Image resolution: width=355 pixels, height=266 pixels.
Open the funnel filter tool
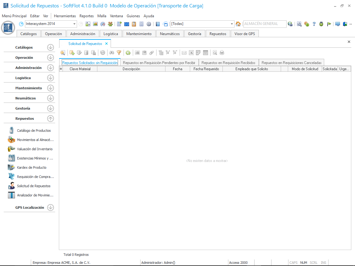click(119, 53)
